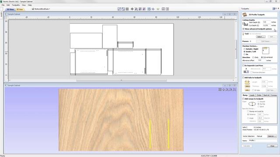Select Conventional cut direction
The width and height of the screenshot is (280, 157).
coord(262,57)
